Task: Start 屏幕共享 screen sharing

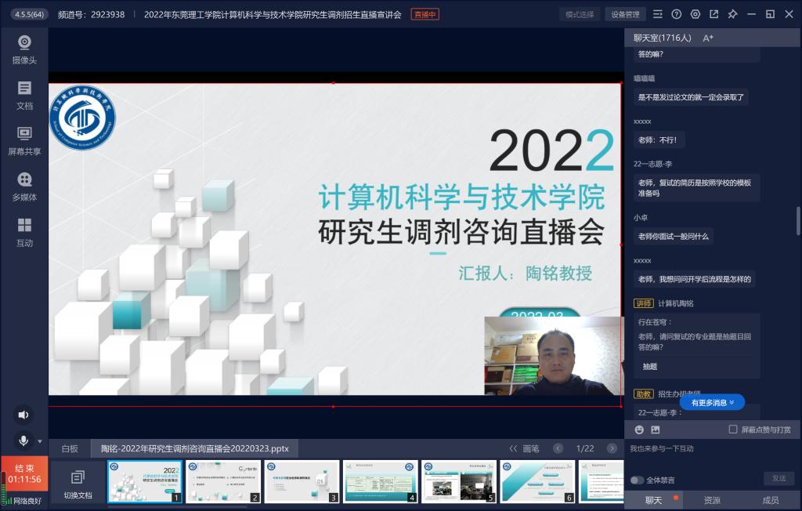Action: [x=24, y=140]
